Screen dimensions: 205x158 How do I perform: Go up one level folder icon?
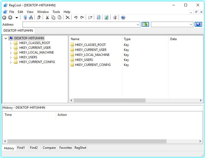39,17
